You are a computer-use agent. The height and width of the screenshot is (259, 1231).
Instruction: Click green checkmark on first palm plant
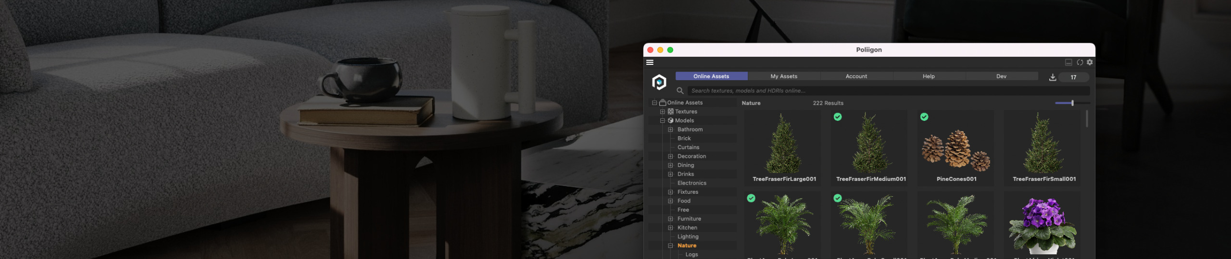click(x=751, y=198)
